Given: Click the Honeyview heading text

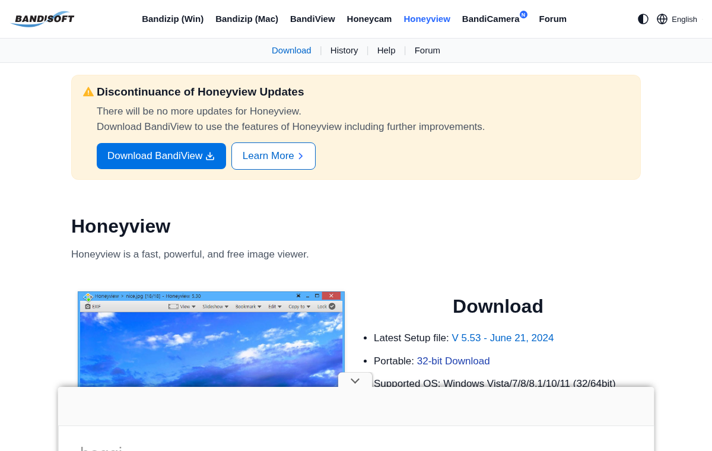Looking at the screenshot, I should tap(121, 226).
